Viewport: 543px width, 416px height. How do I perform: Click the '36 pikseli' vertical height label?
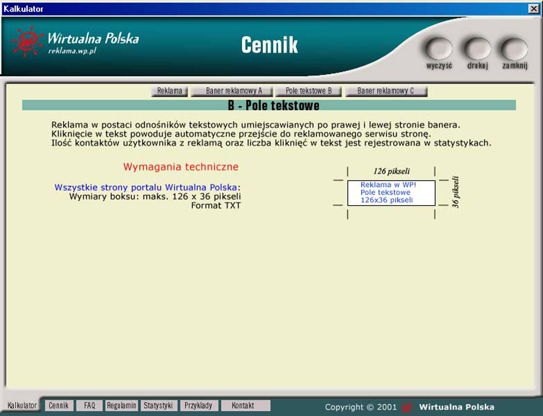coord(456,192)
